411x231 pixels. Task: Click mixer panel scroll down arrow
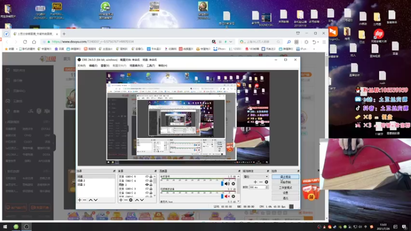(x=238, y=201)
